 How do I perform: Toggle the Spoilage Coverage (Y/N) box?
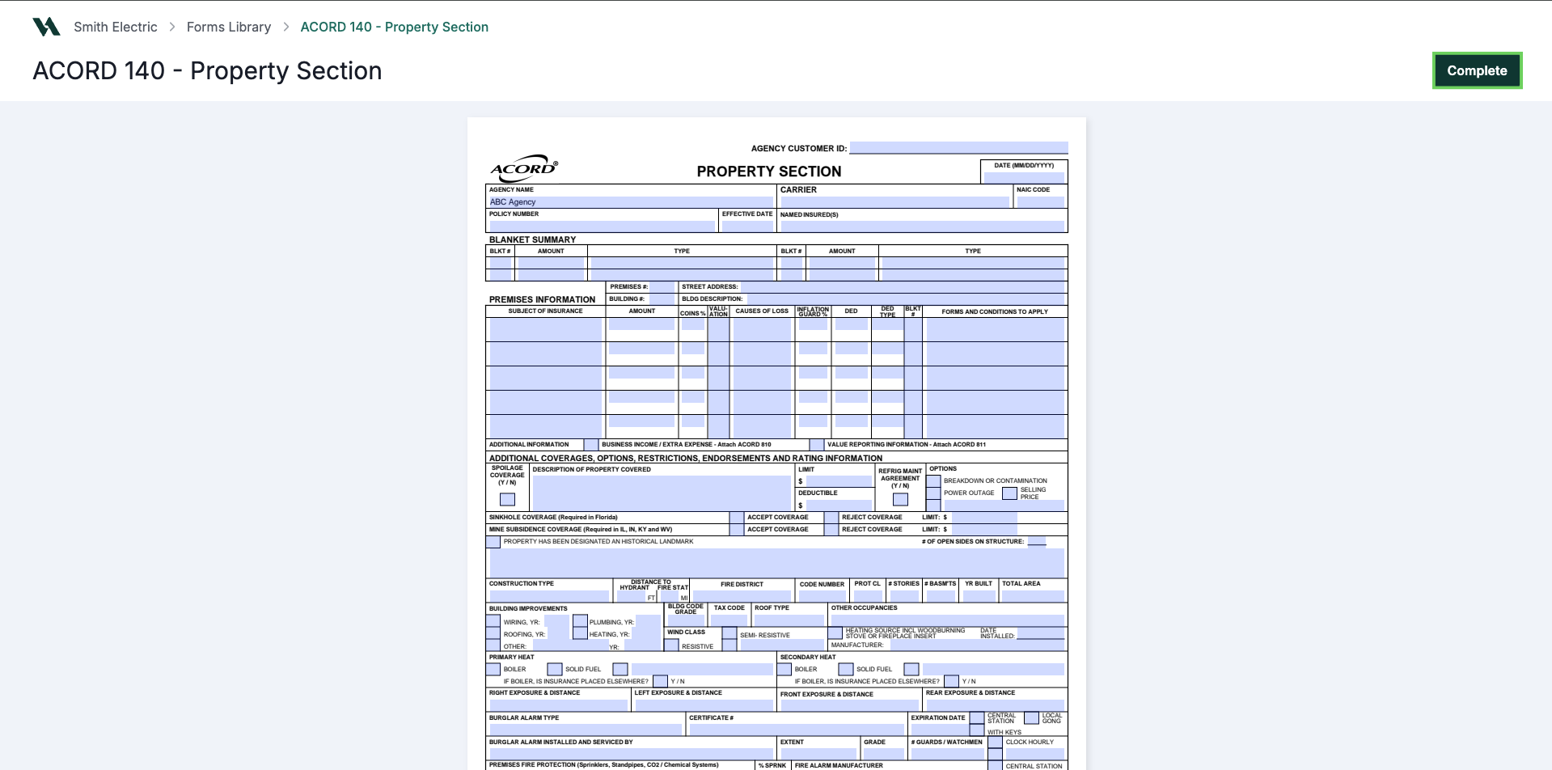[x=507, y=499]
